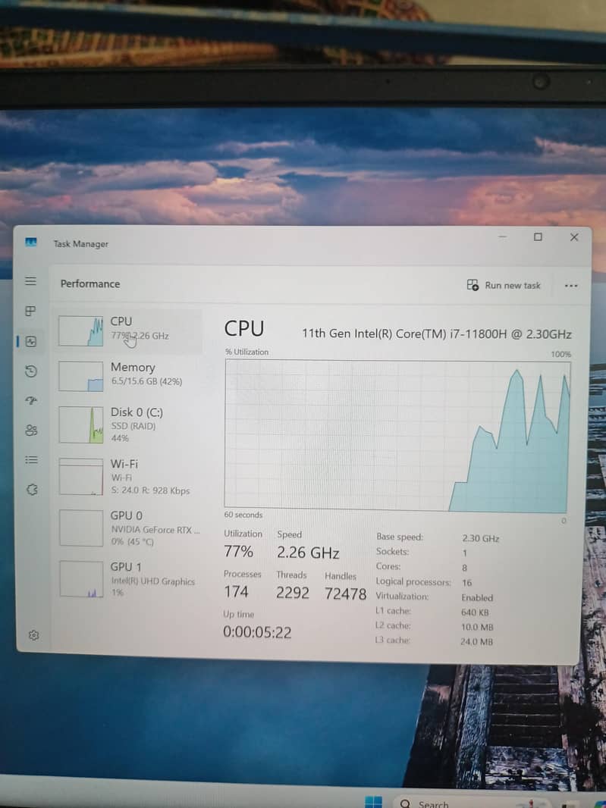Viewport: 606px width, 808px height.
Task: Open the hamburger navigation menu
Action: pyautogui.click(x=31, y=281)
